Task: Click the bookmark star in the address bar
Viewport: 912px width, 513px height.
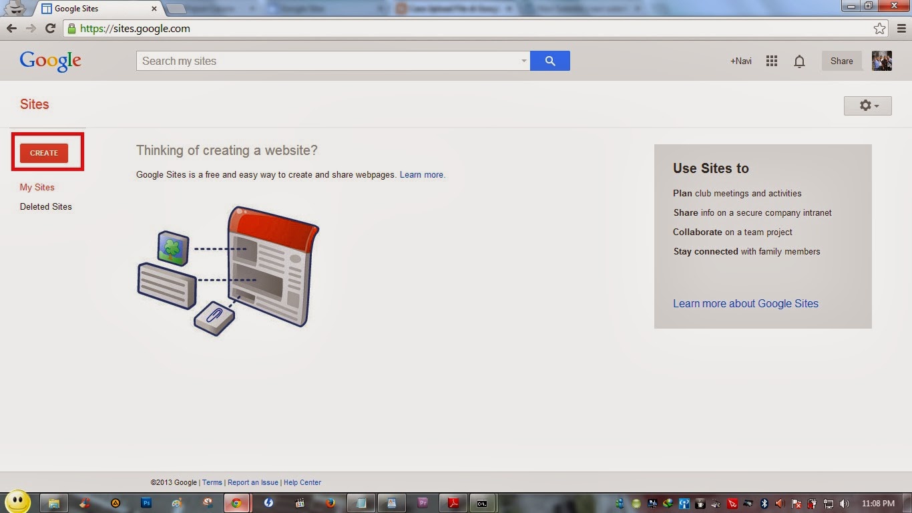Action: [x=880, y=28]
